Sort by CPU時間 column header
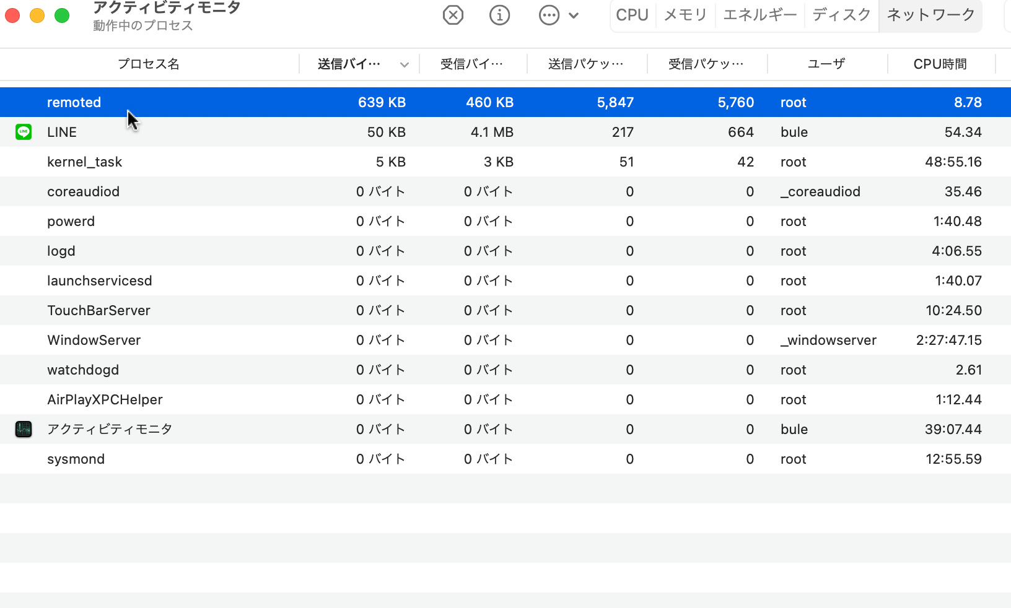Screen dimensions: 1011x608 [x=940, y=64]
